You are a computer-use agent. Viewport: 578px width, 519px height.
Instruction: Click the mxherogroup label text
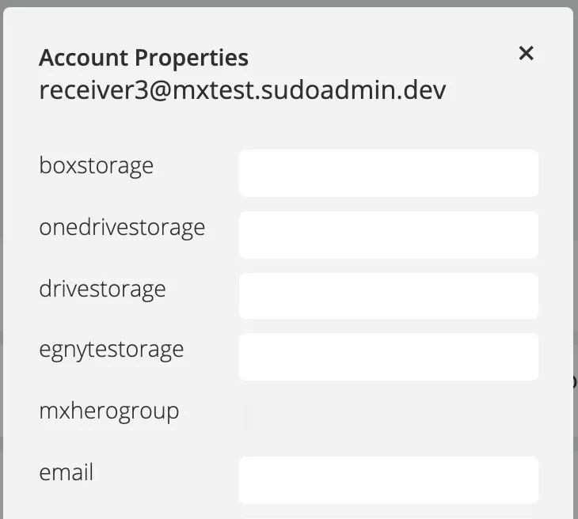[x=108, y=411]
